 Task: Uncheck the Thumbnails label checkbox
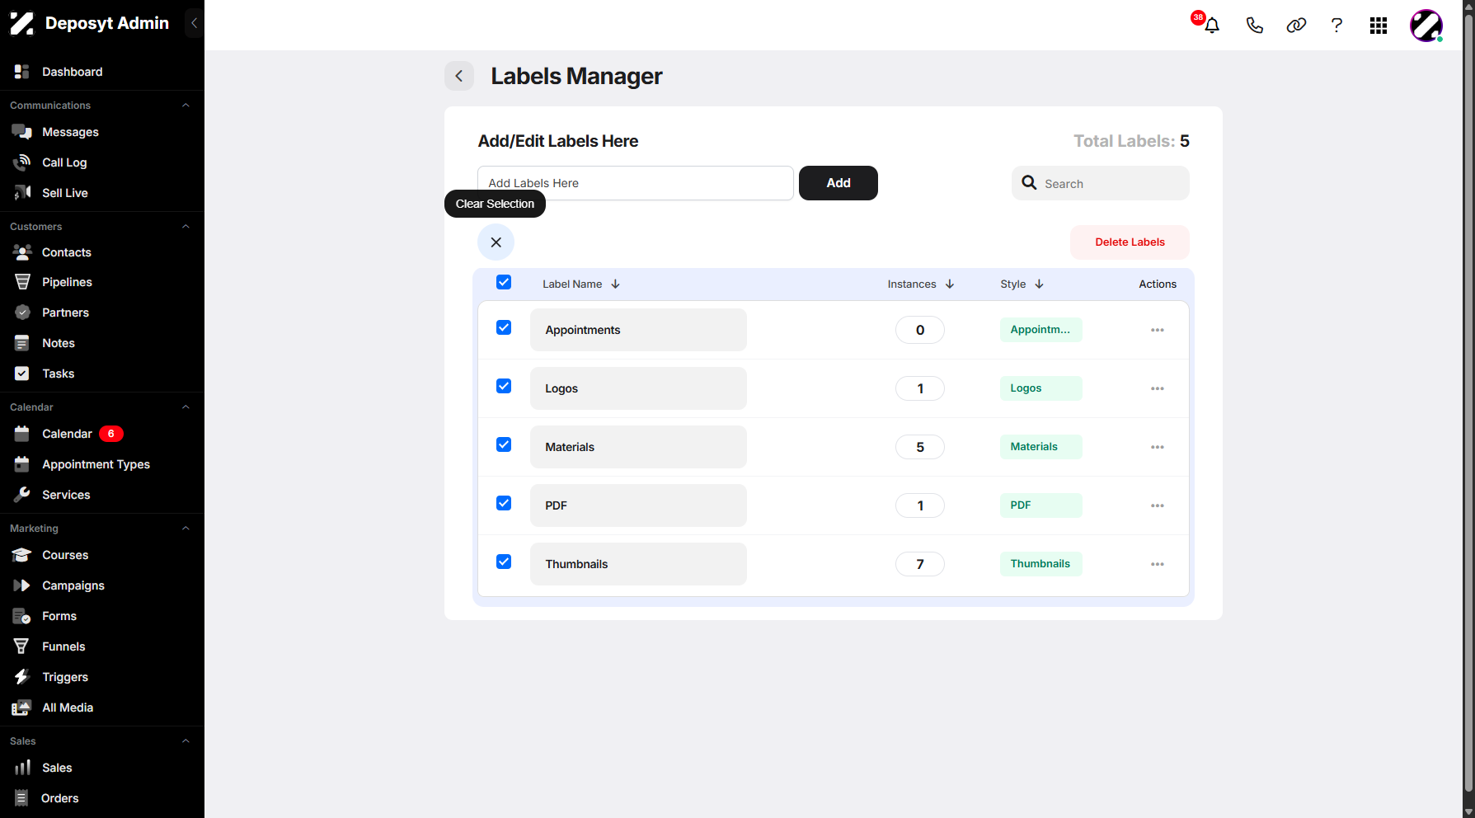click(x=504, y=562)
